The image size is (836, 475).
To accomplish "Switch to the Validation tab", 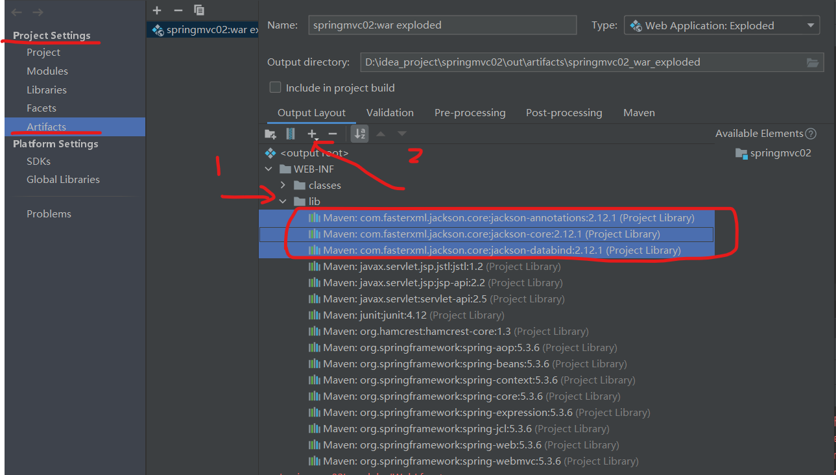I will 389,112.
